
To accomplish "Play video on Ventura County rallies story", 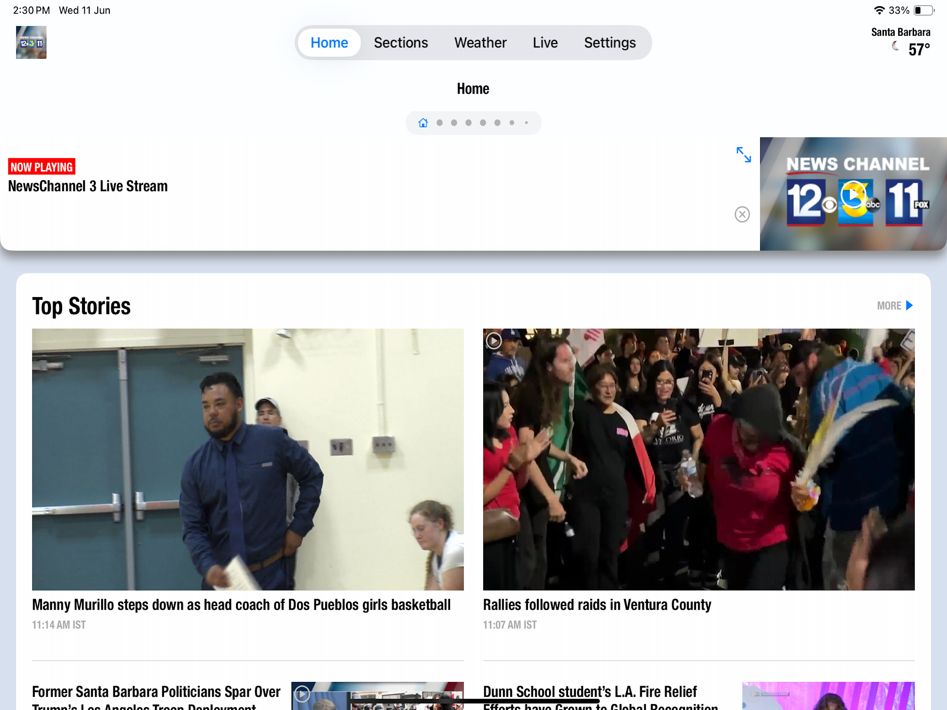I will coord(494,341).
